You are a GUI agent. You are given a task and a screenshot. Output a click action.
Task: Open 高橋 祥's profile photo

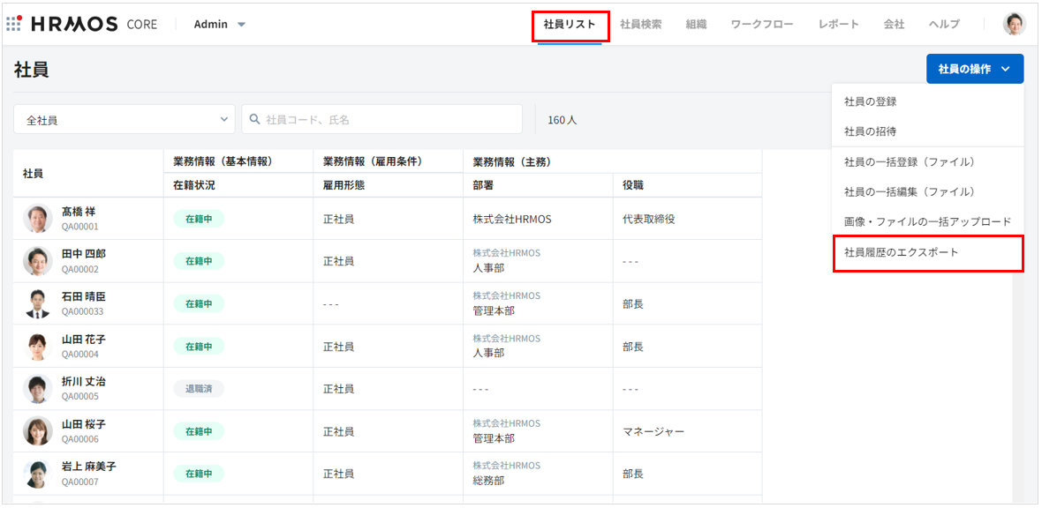coord(38,219)
